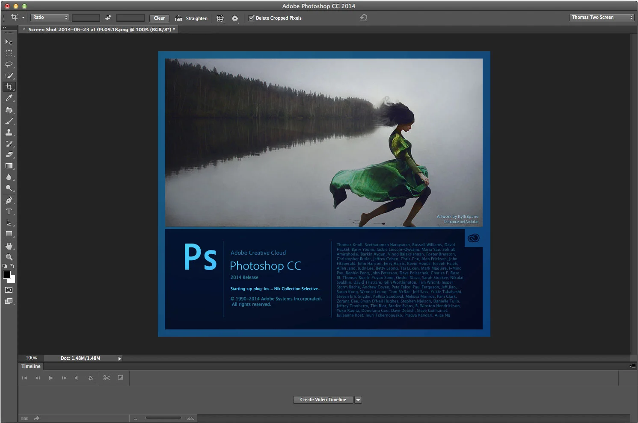
Task: Click the Create Video Timeline button
Action: pos(323,399)
